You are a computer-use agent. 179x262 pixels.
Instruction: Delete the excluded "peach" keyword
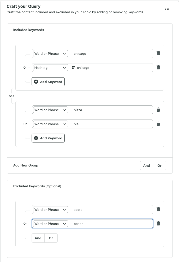tap(158, 223)
